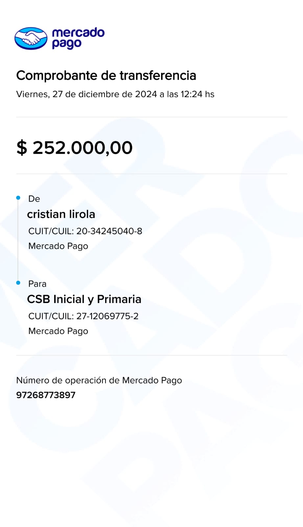Click the "Para" recipient label

pyautogui.click(x=37, y=284)
